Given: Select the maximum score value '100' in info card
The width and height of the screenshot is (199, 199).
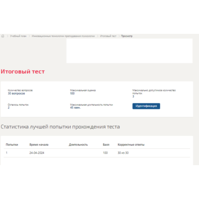Looking at the screenshot, I should (72, 94).
